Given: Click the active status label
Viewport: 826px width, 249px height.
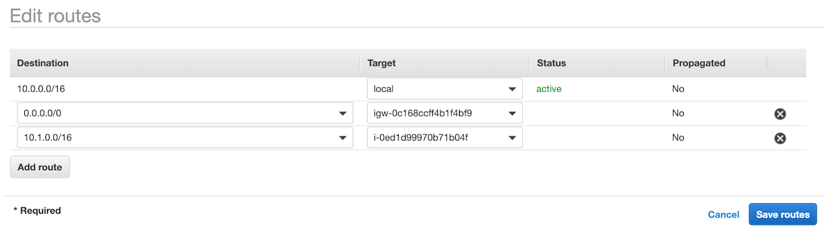Looking at the screenshot, I should tap(549, 89).
